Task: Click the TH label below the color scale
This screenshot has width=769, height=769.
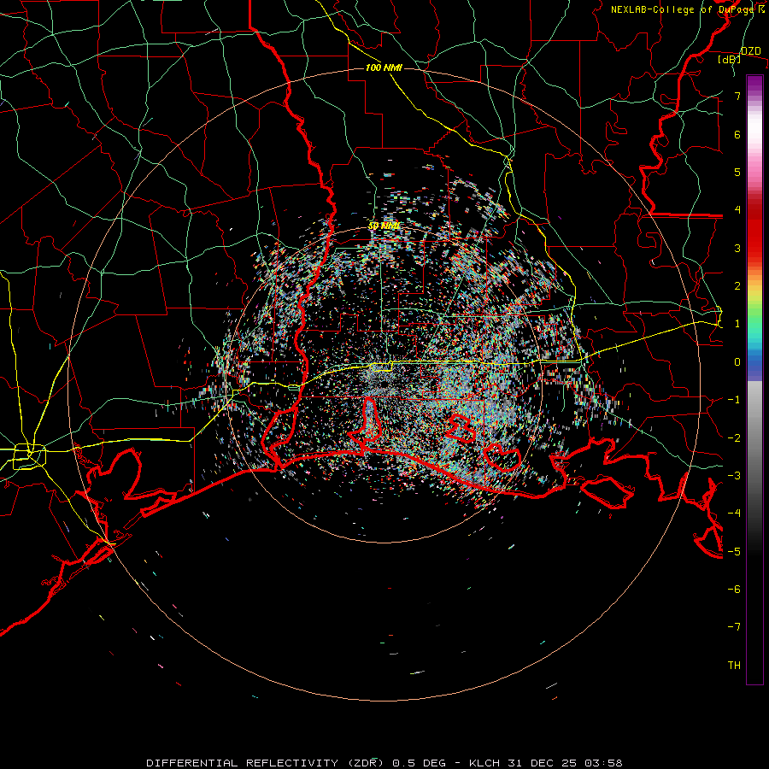Action: (x=734, y=666)
